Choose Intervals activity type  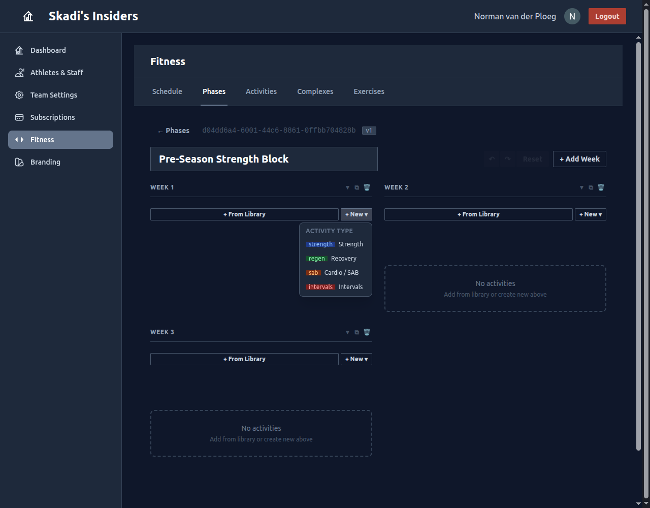point(336,287)
